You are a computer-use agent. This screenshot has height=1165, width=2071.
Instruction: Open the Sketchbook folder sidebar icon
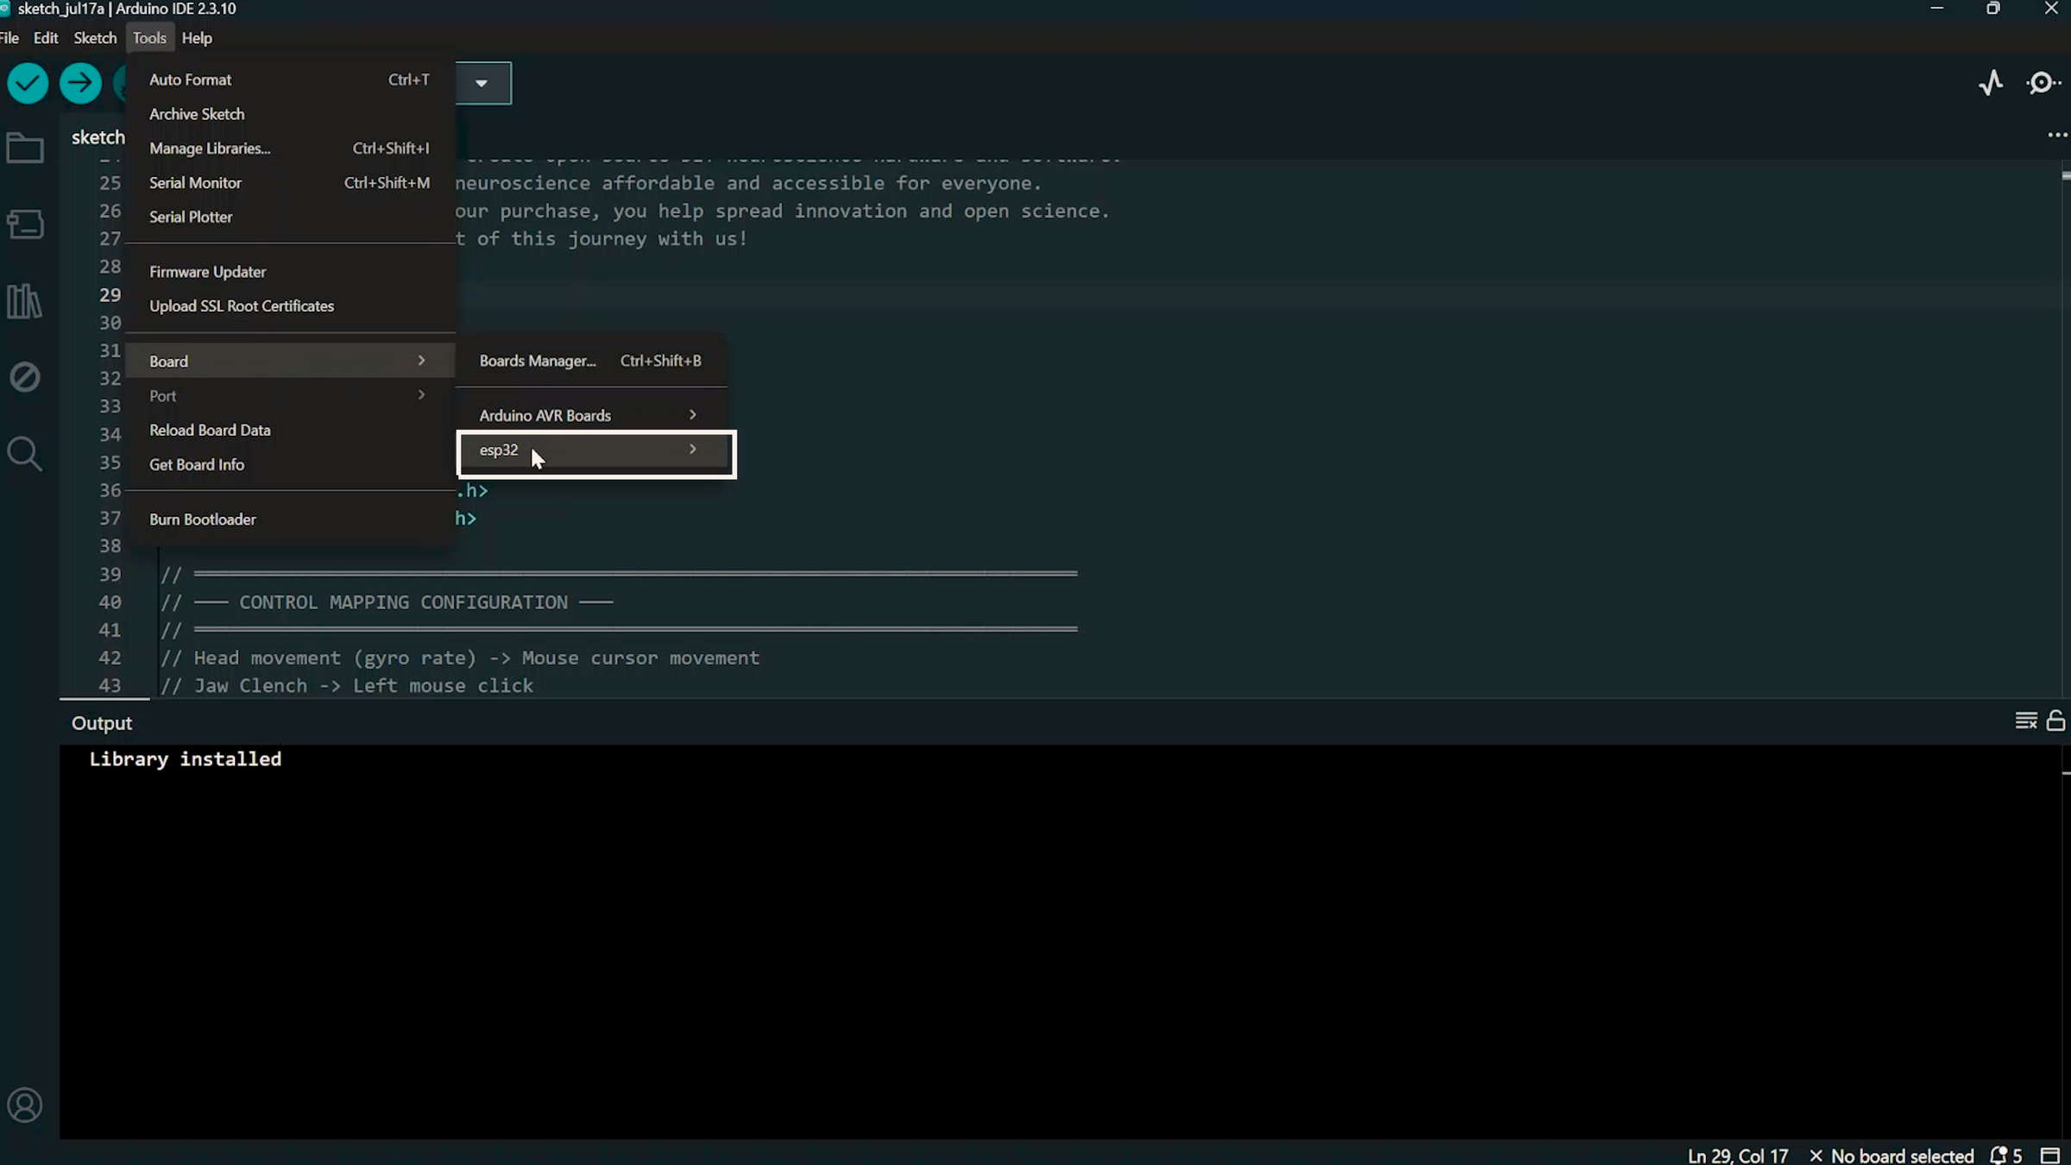tap(25, 148)
